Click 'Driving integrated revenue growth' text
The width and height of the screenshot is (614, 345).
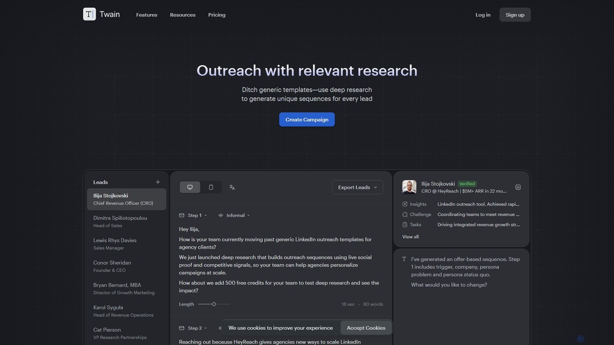tap(478, 224)
